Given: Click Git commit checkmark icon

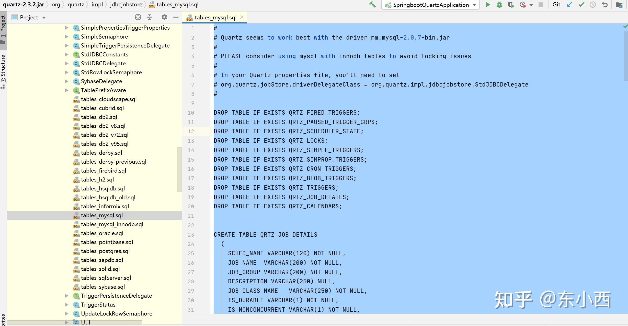Looking at the screenshot, I should coord(581,5).
